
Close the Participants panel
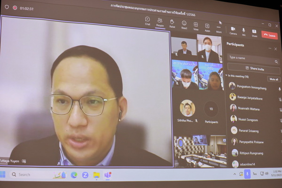point(275,49)
